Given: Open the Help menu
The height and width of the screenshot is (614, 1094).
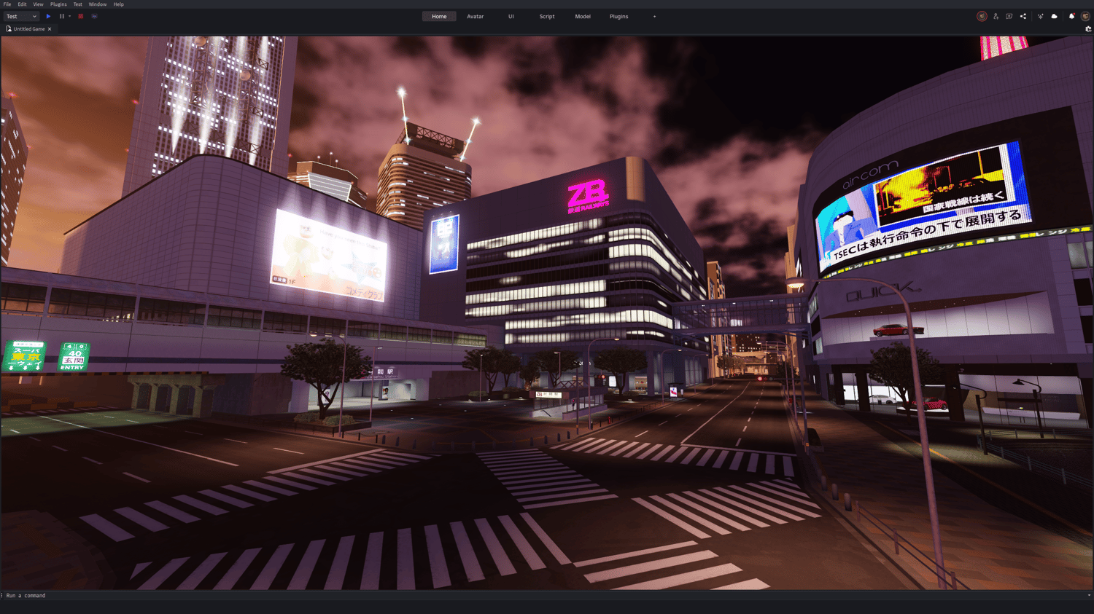Looking at the screenshot, I should tap(119, 4).
